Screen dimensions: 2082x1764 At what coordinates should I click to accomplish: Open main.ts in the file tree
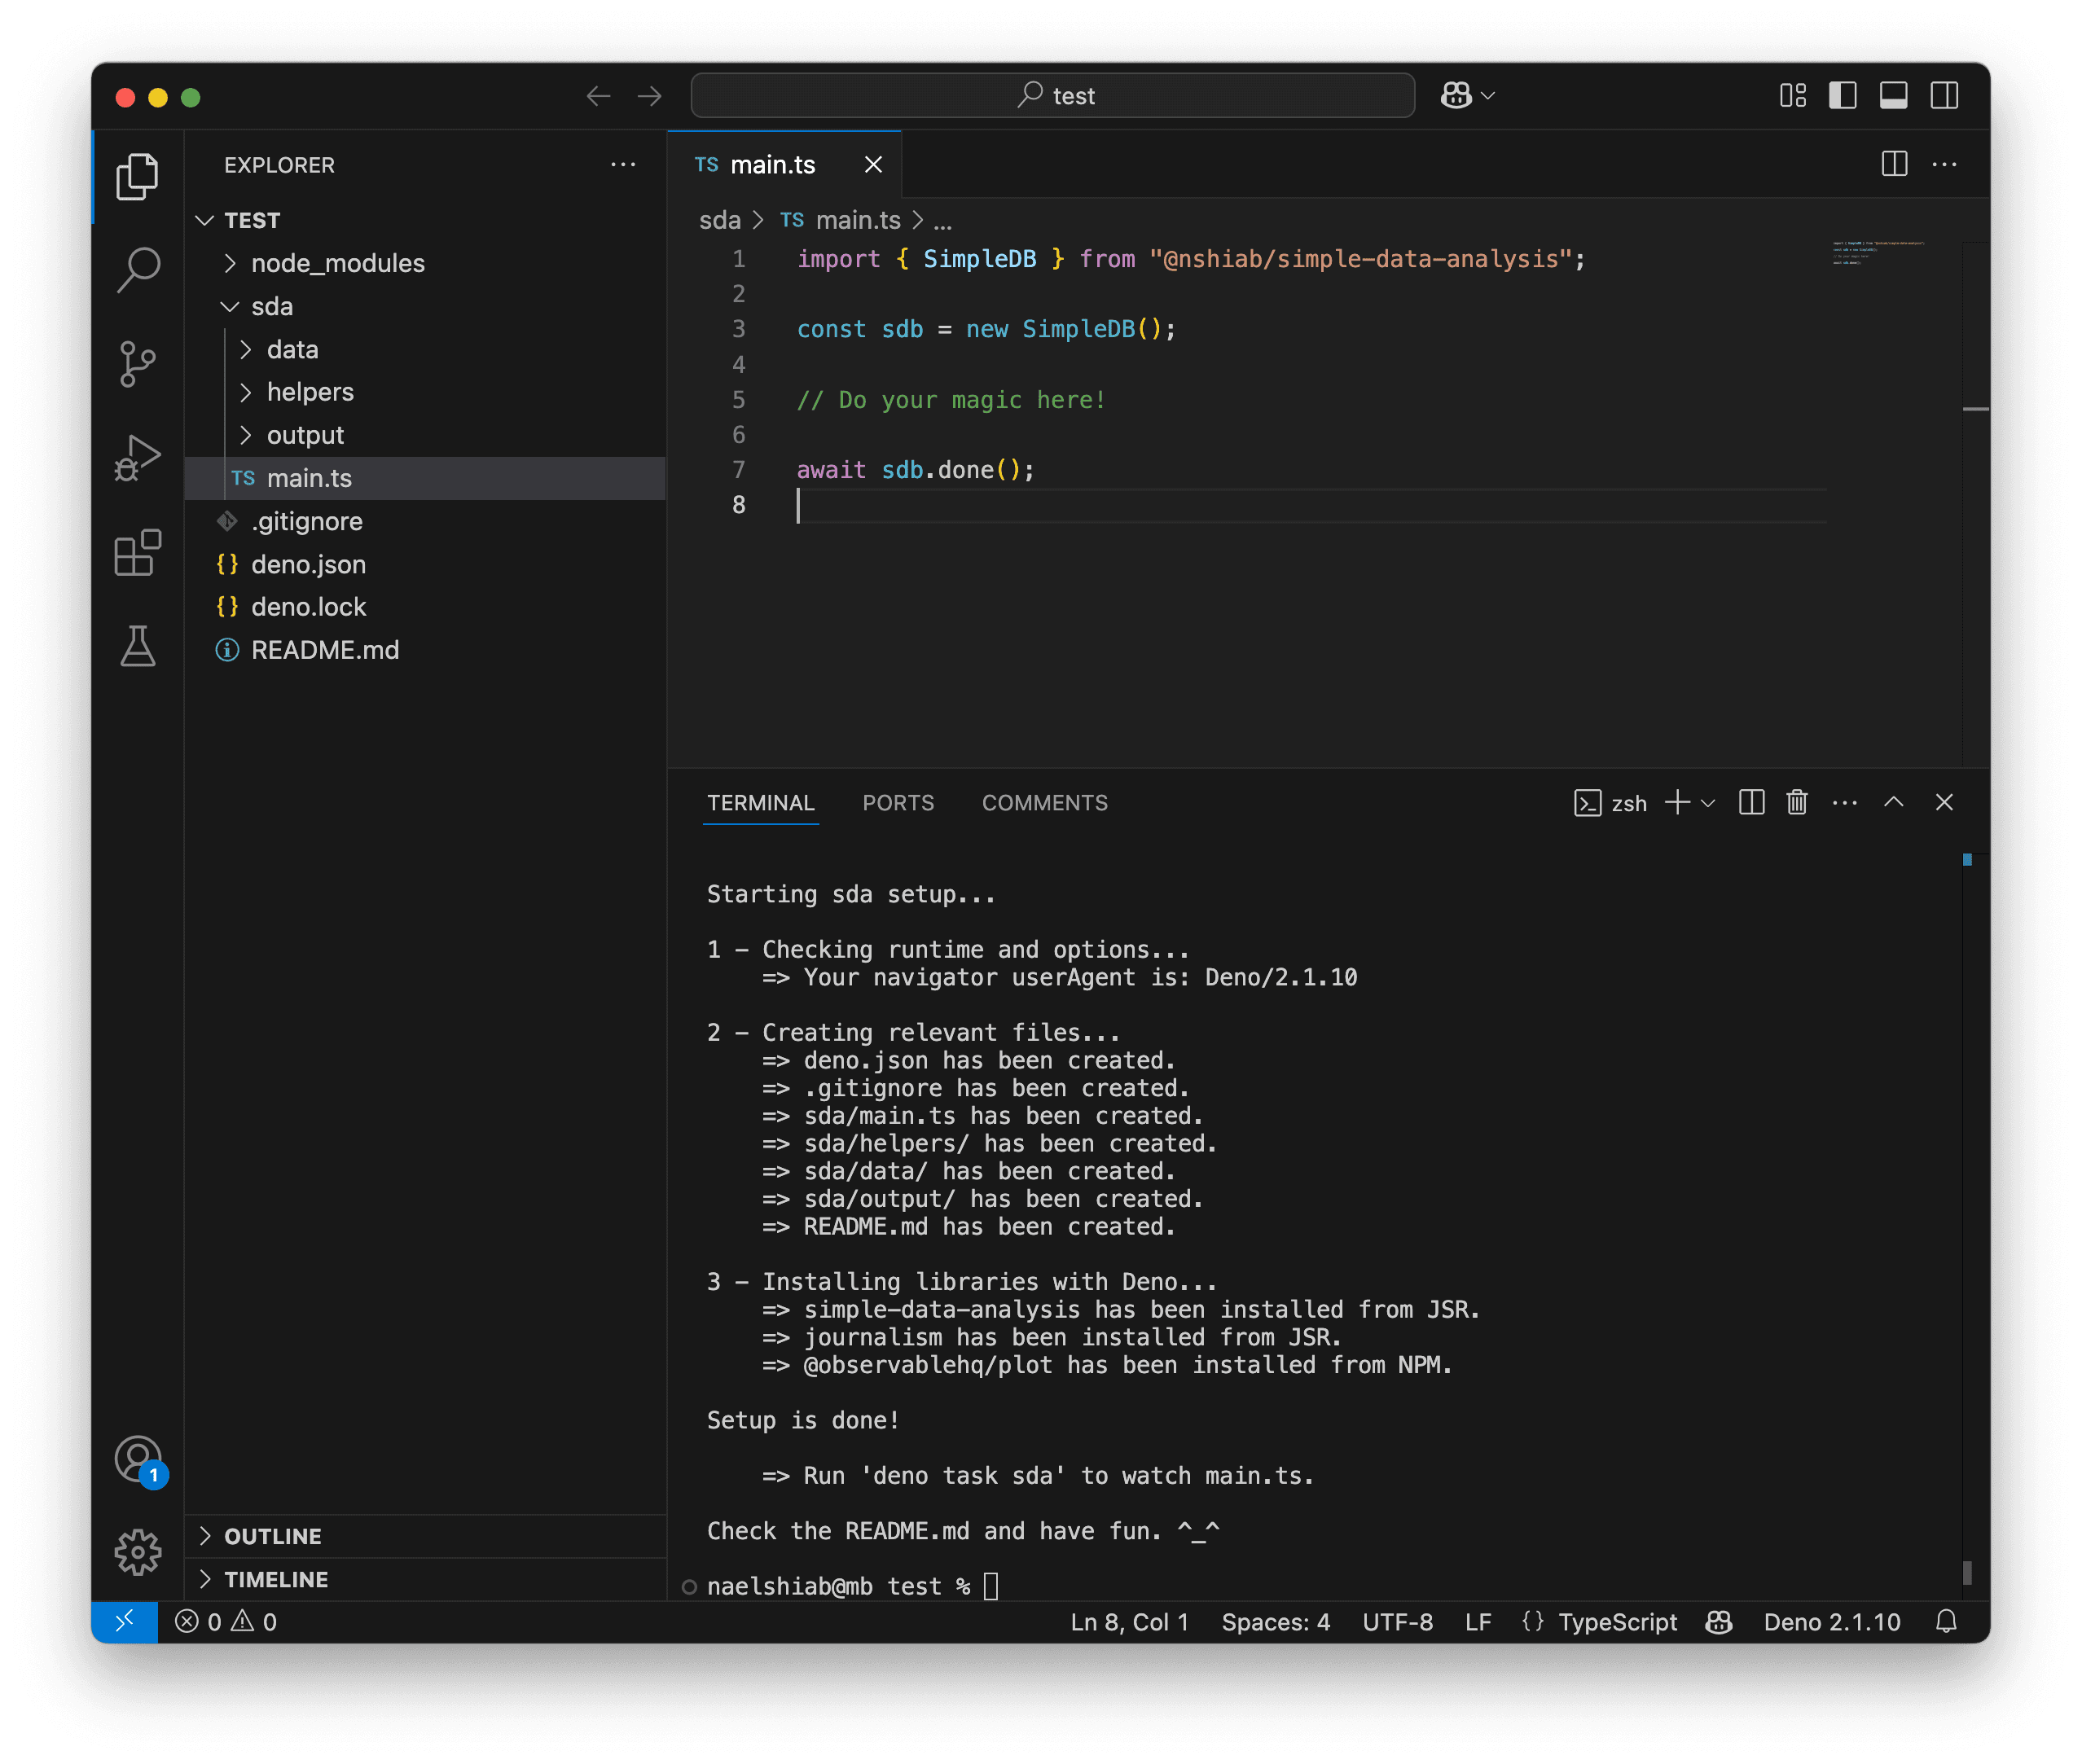click(x=426, y=478)
